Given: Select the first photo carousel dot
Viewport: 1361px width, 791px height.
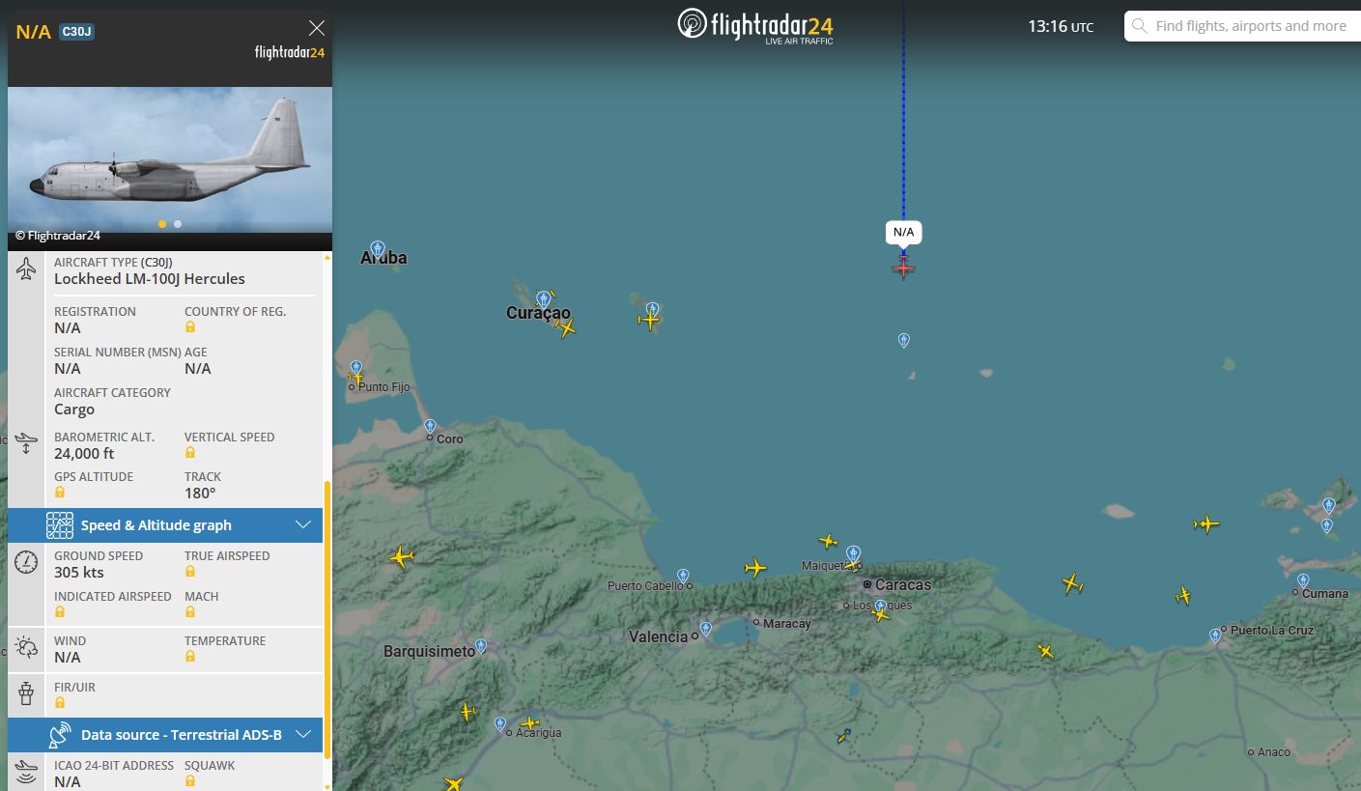Looking at the screenshot, I should [162, 224].
